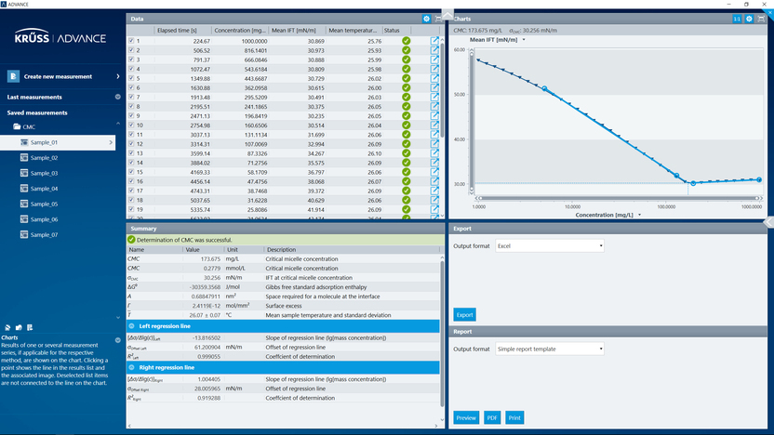Open Data panel settings gear icon
Screen dimensions: 774x435
[426, 19]
